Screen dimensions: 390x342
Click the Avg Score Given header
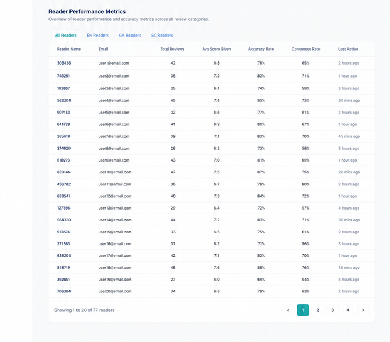(217, 49)
